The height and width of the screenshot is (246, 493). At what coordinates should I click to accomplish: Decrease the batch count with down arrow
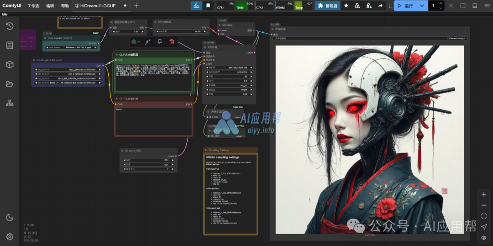point(441,8)
